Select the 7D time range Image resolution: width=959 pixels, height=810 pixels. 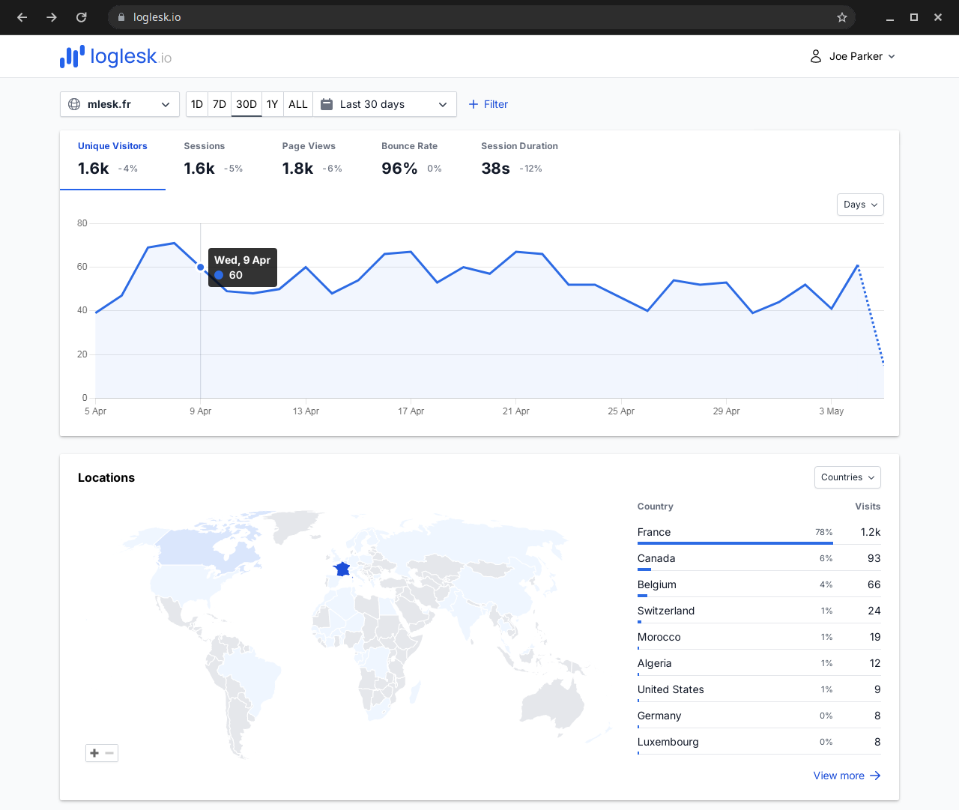(220, 104)
